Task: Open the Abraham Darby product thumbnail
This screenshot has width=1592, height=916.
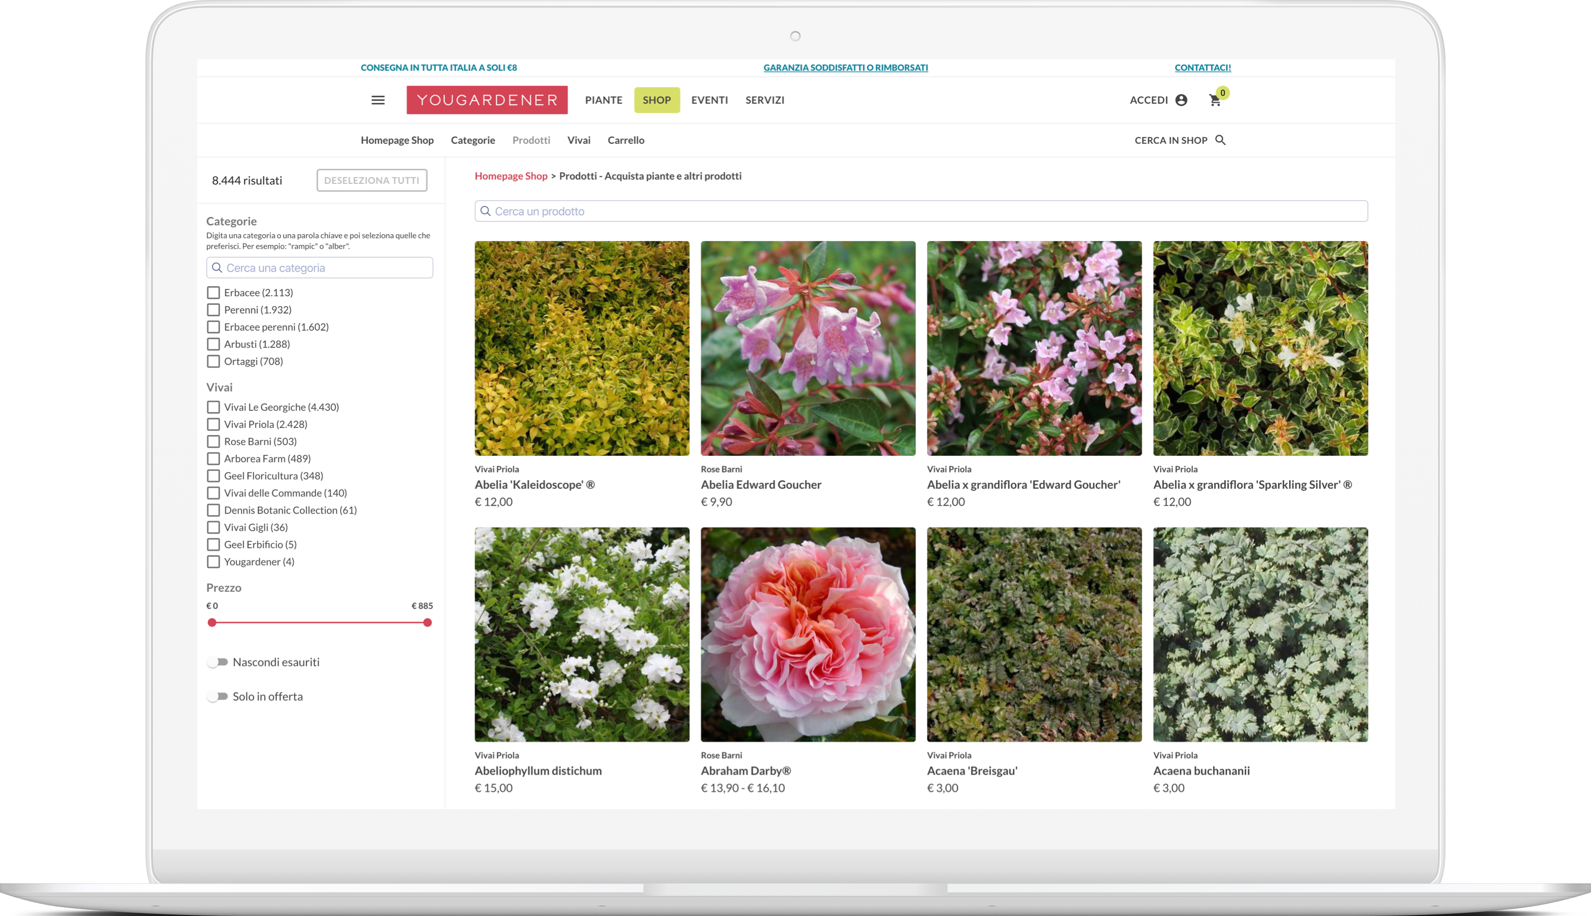Action: point(807,634)
